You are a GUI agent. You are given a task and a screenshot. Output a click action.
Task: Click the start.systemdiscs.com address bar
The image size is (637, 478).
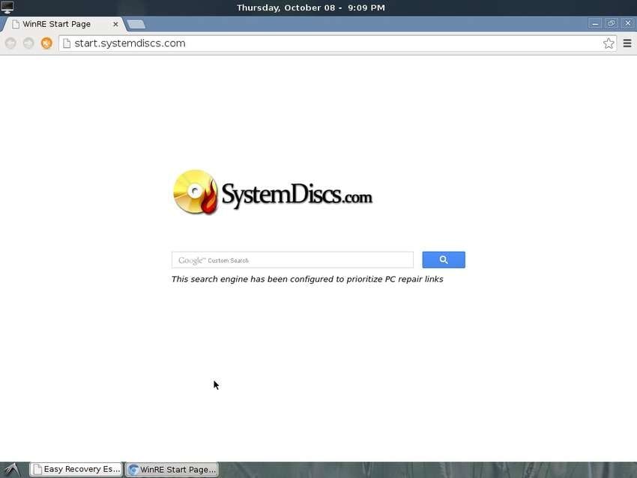point(337,43)
